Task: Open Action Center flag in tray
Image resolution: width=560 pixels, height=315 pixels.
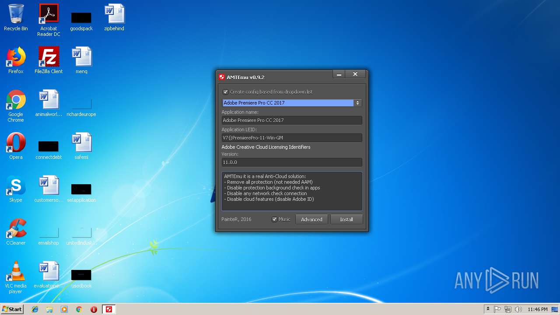Action: point(497,309)
